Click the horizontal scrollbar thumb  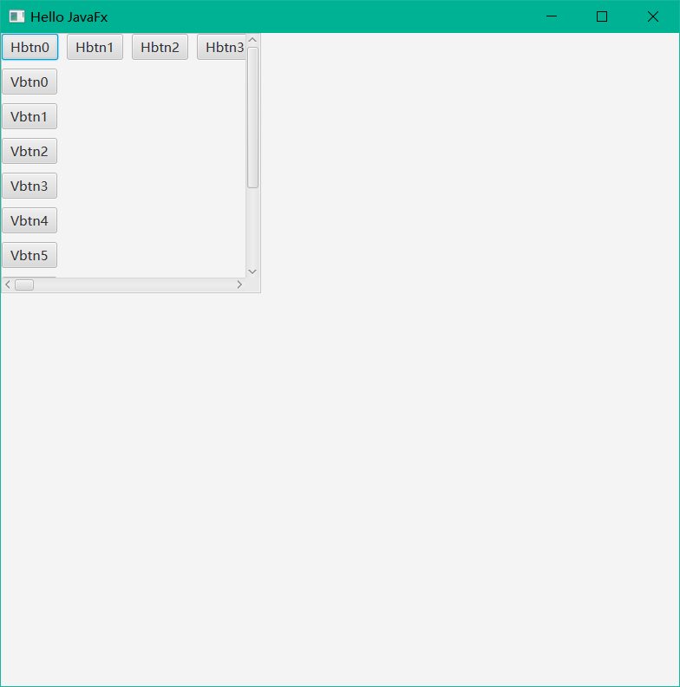pos(24,285)
